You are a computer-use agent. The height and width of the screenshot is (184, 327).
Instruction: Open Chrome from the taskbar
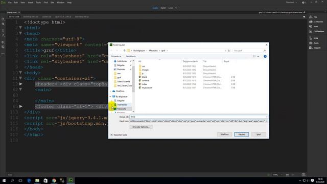tap(54, 180)
